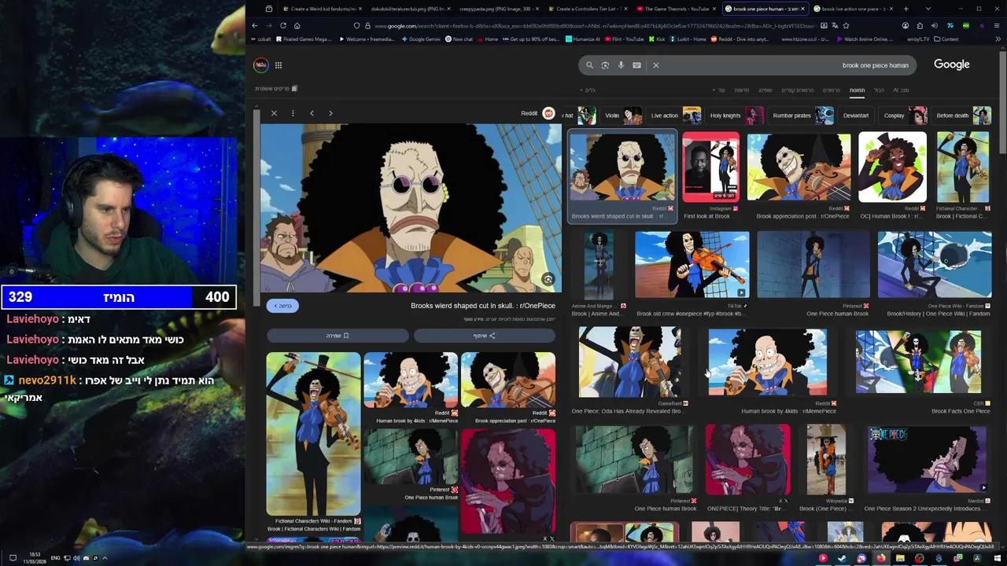Viewport: 1007px width, 566px height.
Task: Click the Google logo
Action: pos(951,64)
